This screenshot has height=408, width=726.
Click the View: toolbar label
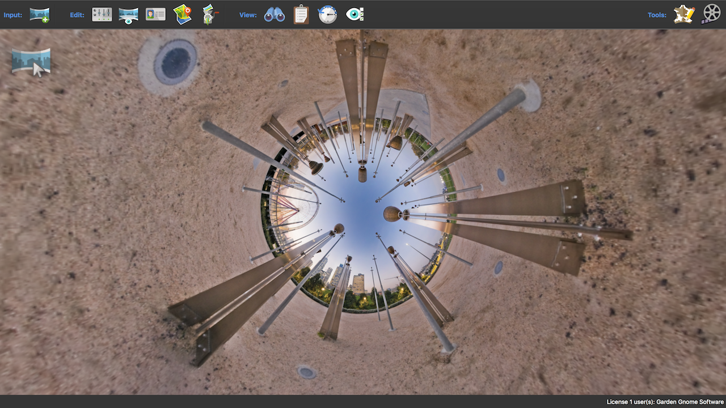pyautogui.click(x=248, y=15)
